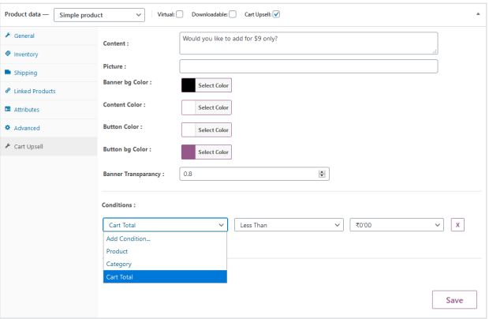The image size is (489, 319).
Task: Click the Attributes tab table icon
Action: tap(8, 109)
